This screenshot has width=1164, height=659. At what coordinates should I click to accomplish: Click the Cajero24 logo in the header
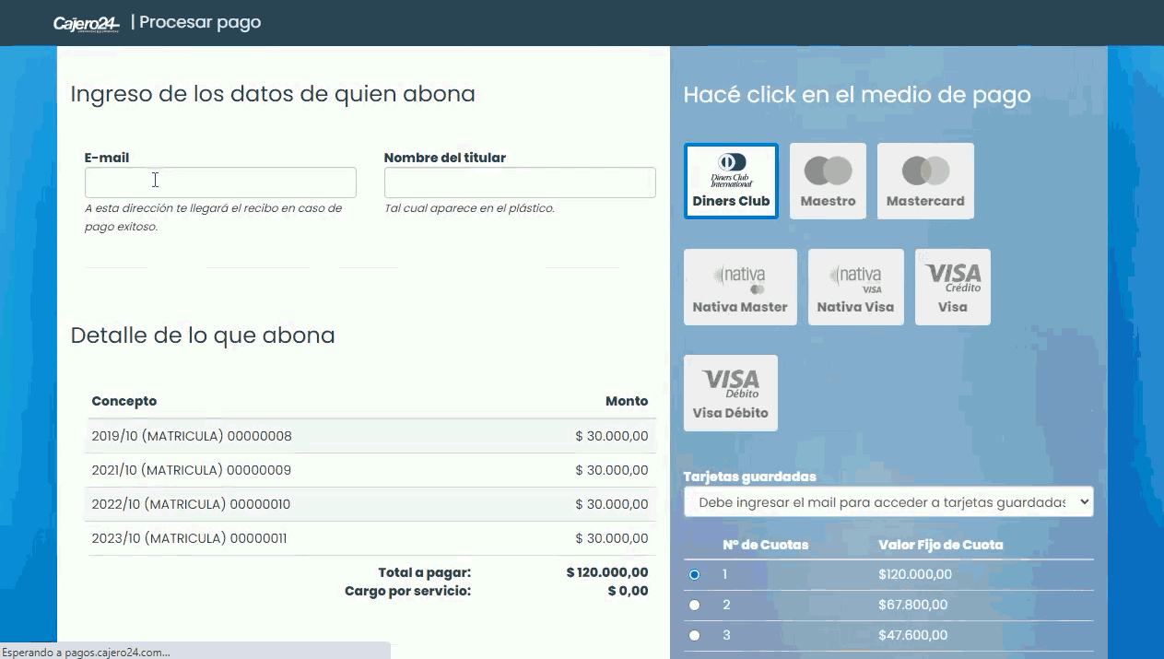(87, 23)
